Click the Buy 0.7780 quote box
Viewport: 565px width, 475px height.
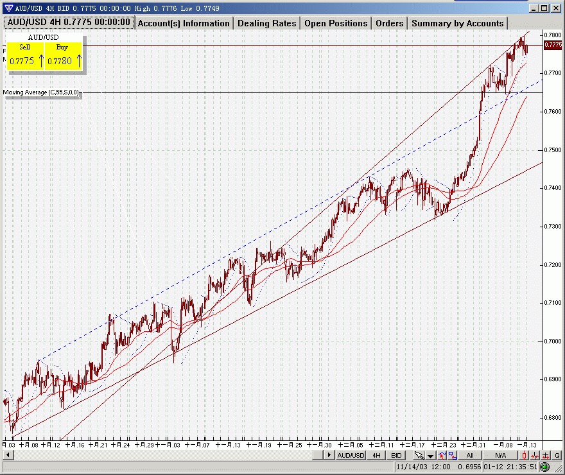tap(64, 56)
